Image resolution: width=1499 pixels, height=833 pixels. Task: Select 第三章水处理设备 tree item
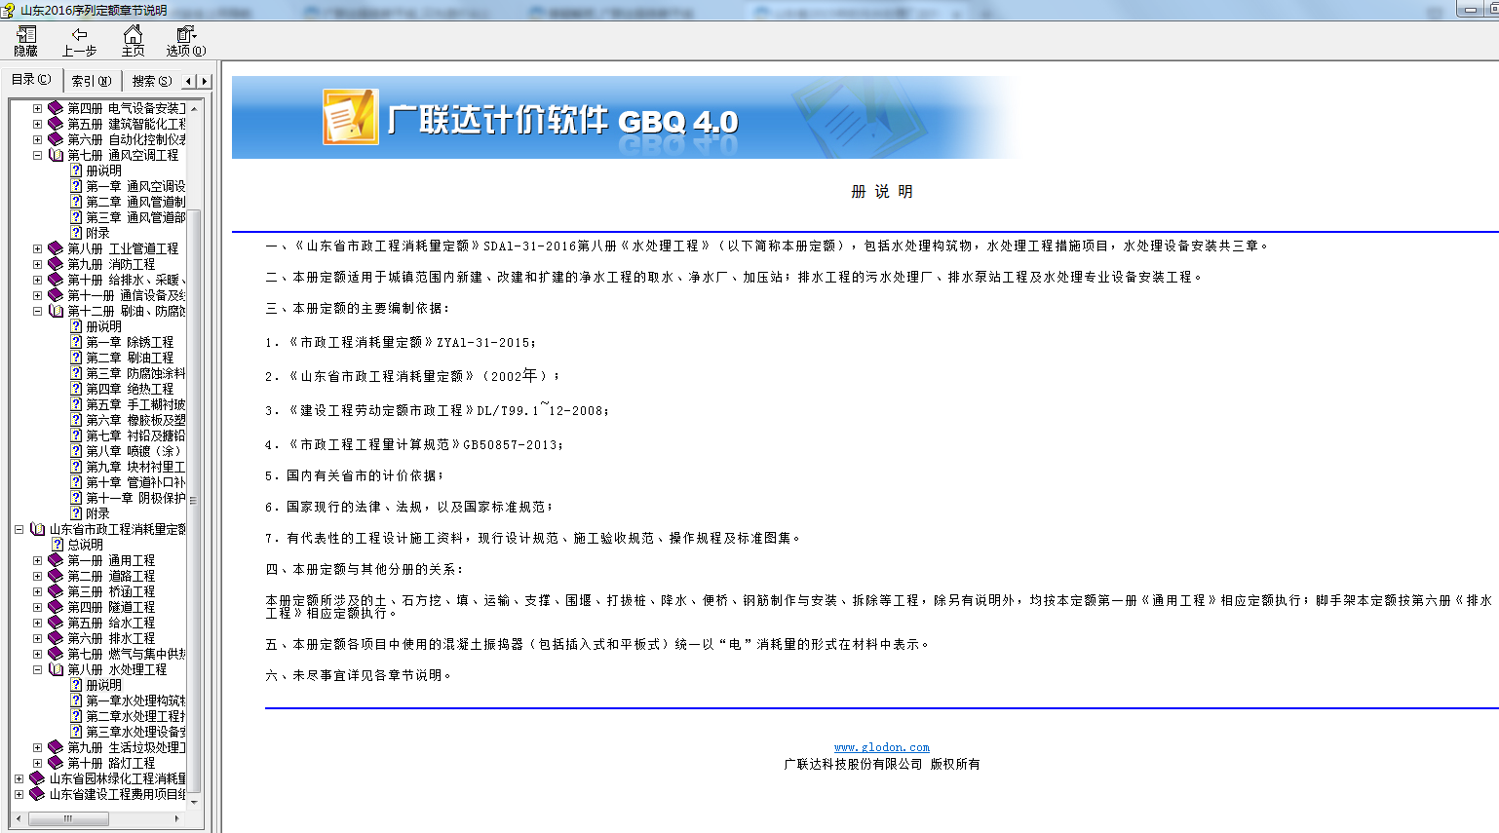coord(135,732)
